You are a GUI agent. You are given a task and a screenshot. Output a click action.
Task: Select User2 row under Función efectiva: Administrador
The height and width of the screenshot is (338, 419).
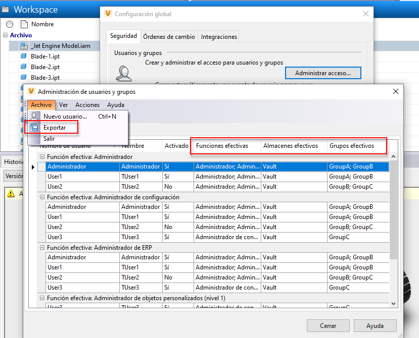tap(217, 187)
